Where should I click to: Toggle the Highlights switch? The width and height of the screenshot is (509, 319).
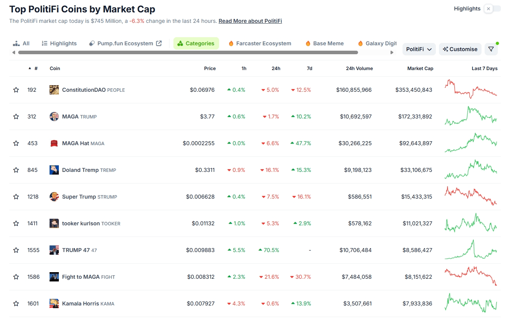pos(492,9)
